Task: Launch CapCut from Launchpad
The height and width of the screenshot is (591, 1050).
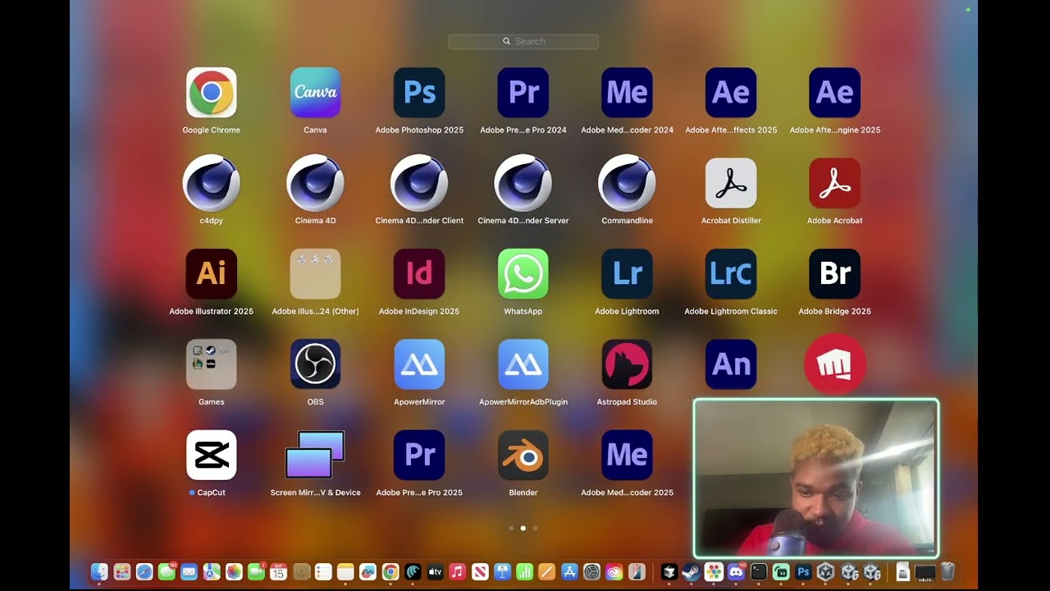Action: tap(212, 455)
